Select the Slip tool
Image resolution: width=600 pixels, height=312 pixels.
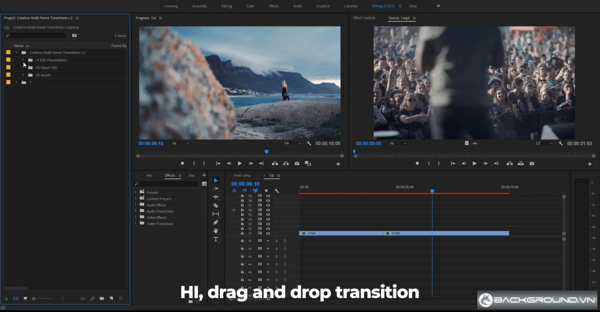[216, 214]
